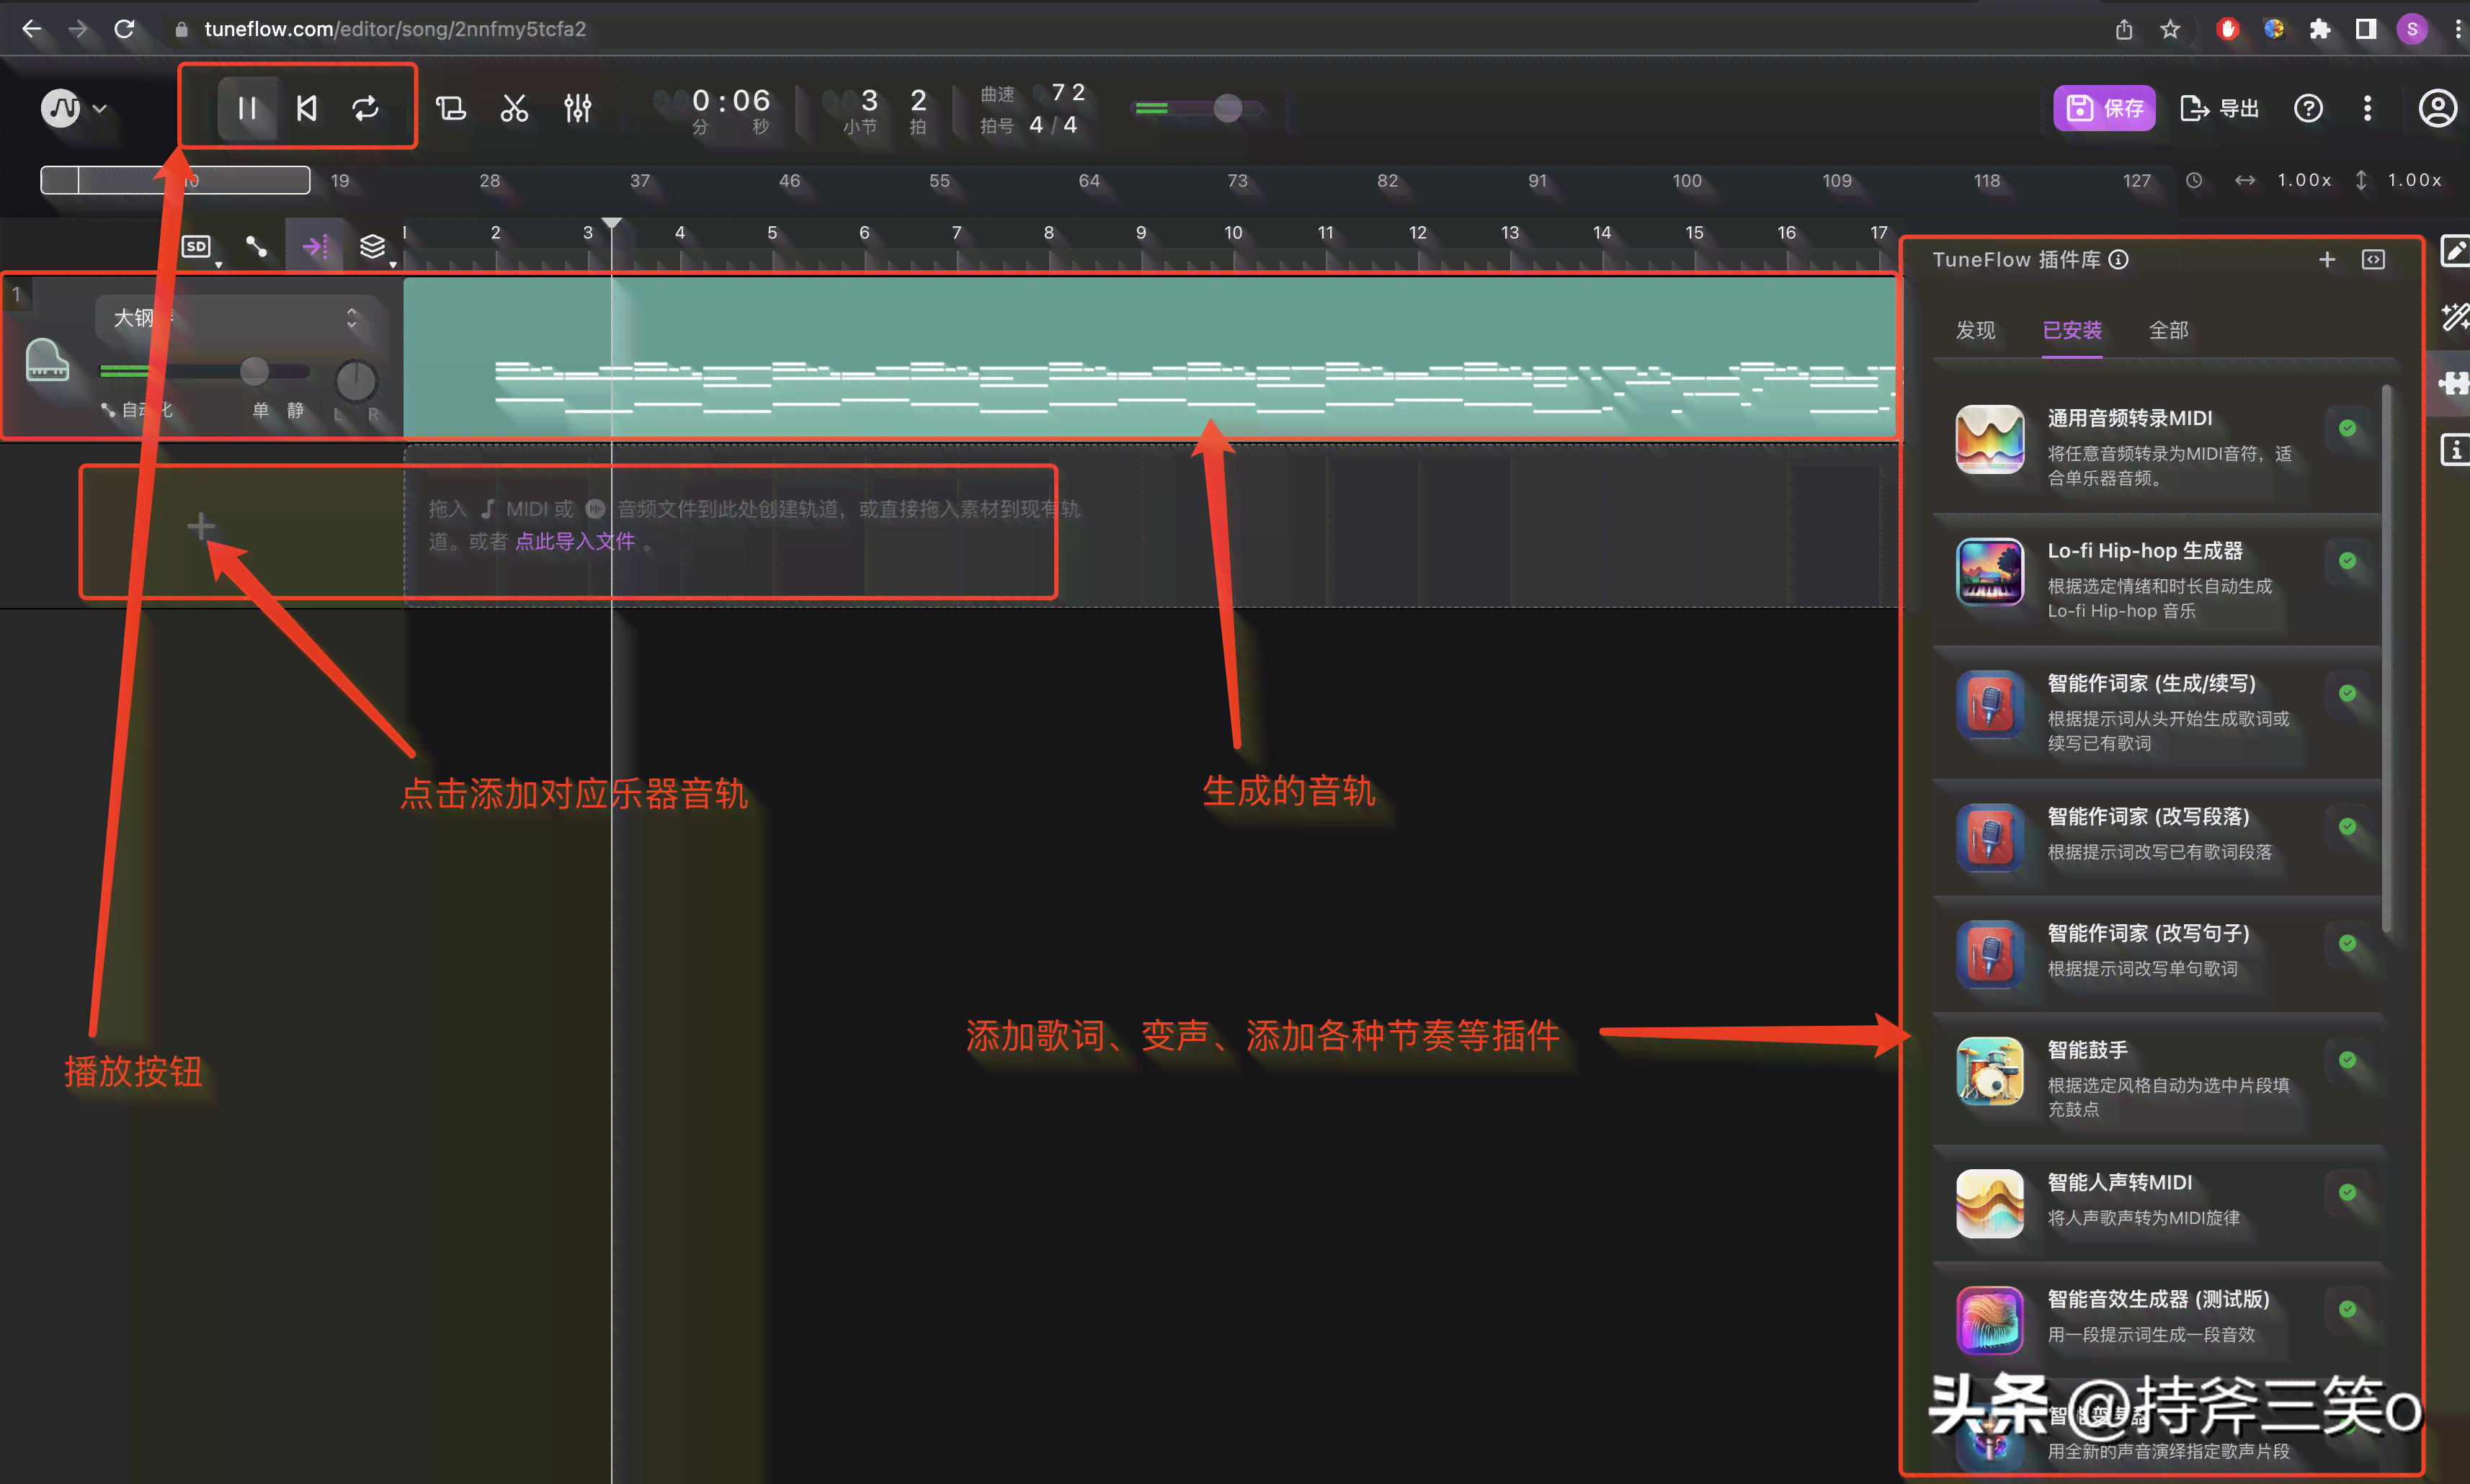Screen dimensions: 2470x1484
Task: Switch to the 全部 tab
Action: [2168, 330]
